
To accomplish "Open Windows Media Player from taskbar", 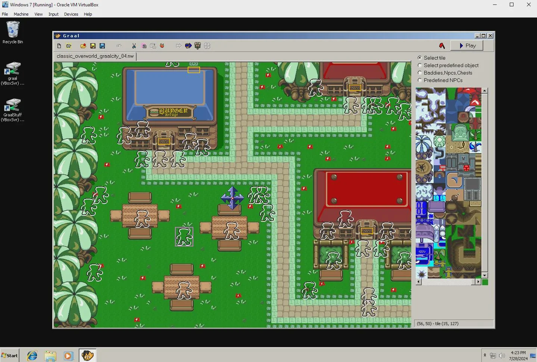I will (68, 356).
